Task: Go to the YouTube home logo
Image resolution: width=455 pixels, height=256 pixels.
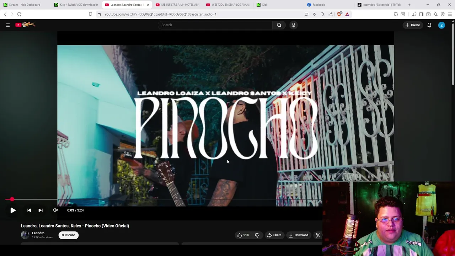Action: [25, 25]
